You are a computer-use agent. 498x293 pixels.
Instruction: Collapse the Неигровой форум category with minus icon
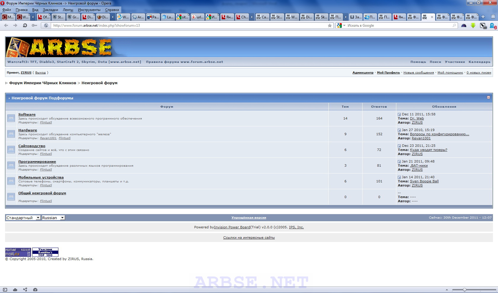[x=489, y=97]
